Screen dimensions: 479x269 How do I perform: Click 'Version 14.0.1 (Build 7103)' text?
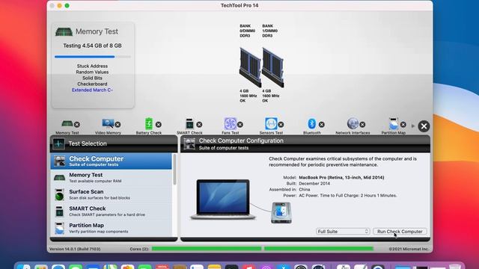pos(75,249)
